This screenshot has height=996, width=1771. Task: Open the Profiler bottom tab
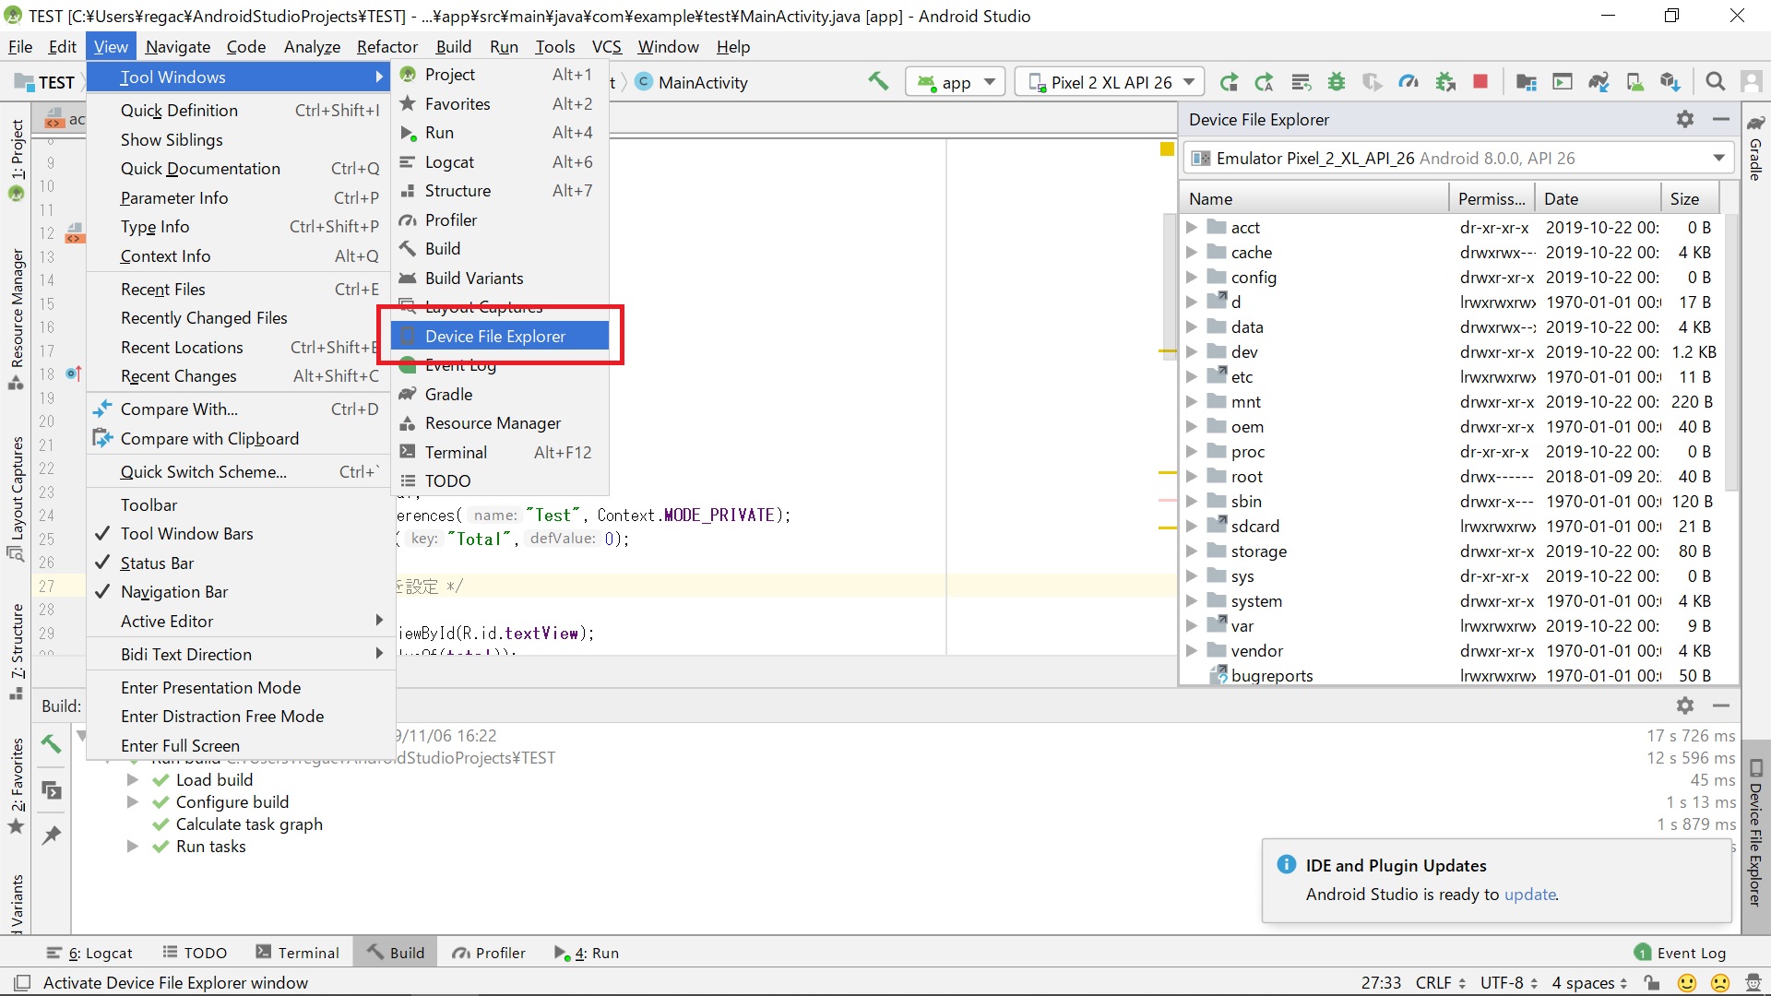coord(489,954)
